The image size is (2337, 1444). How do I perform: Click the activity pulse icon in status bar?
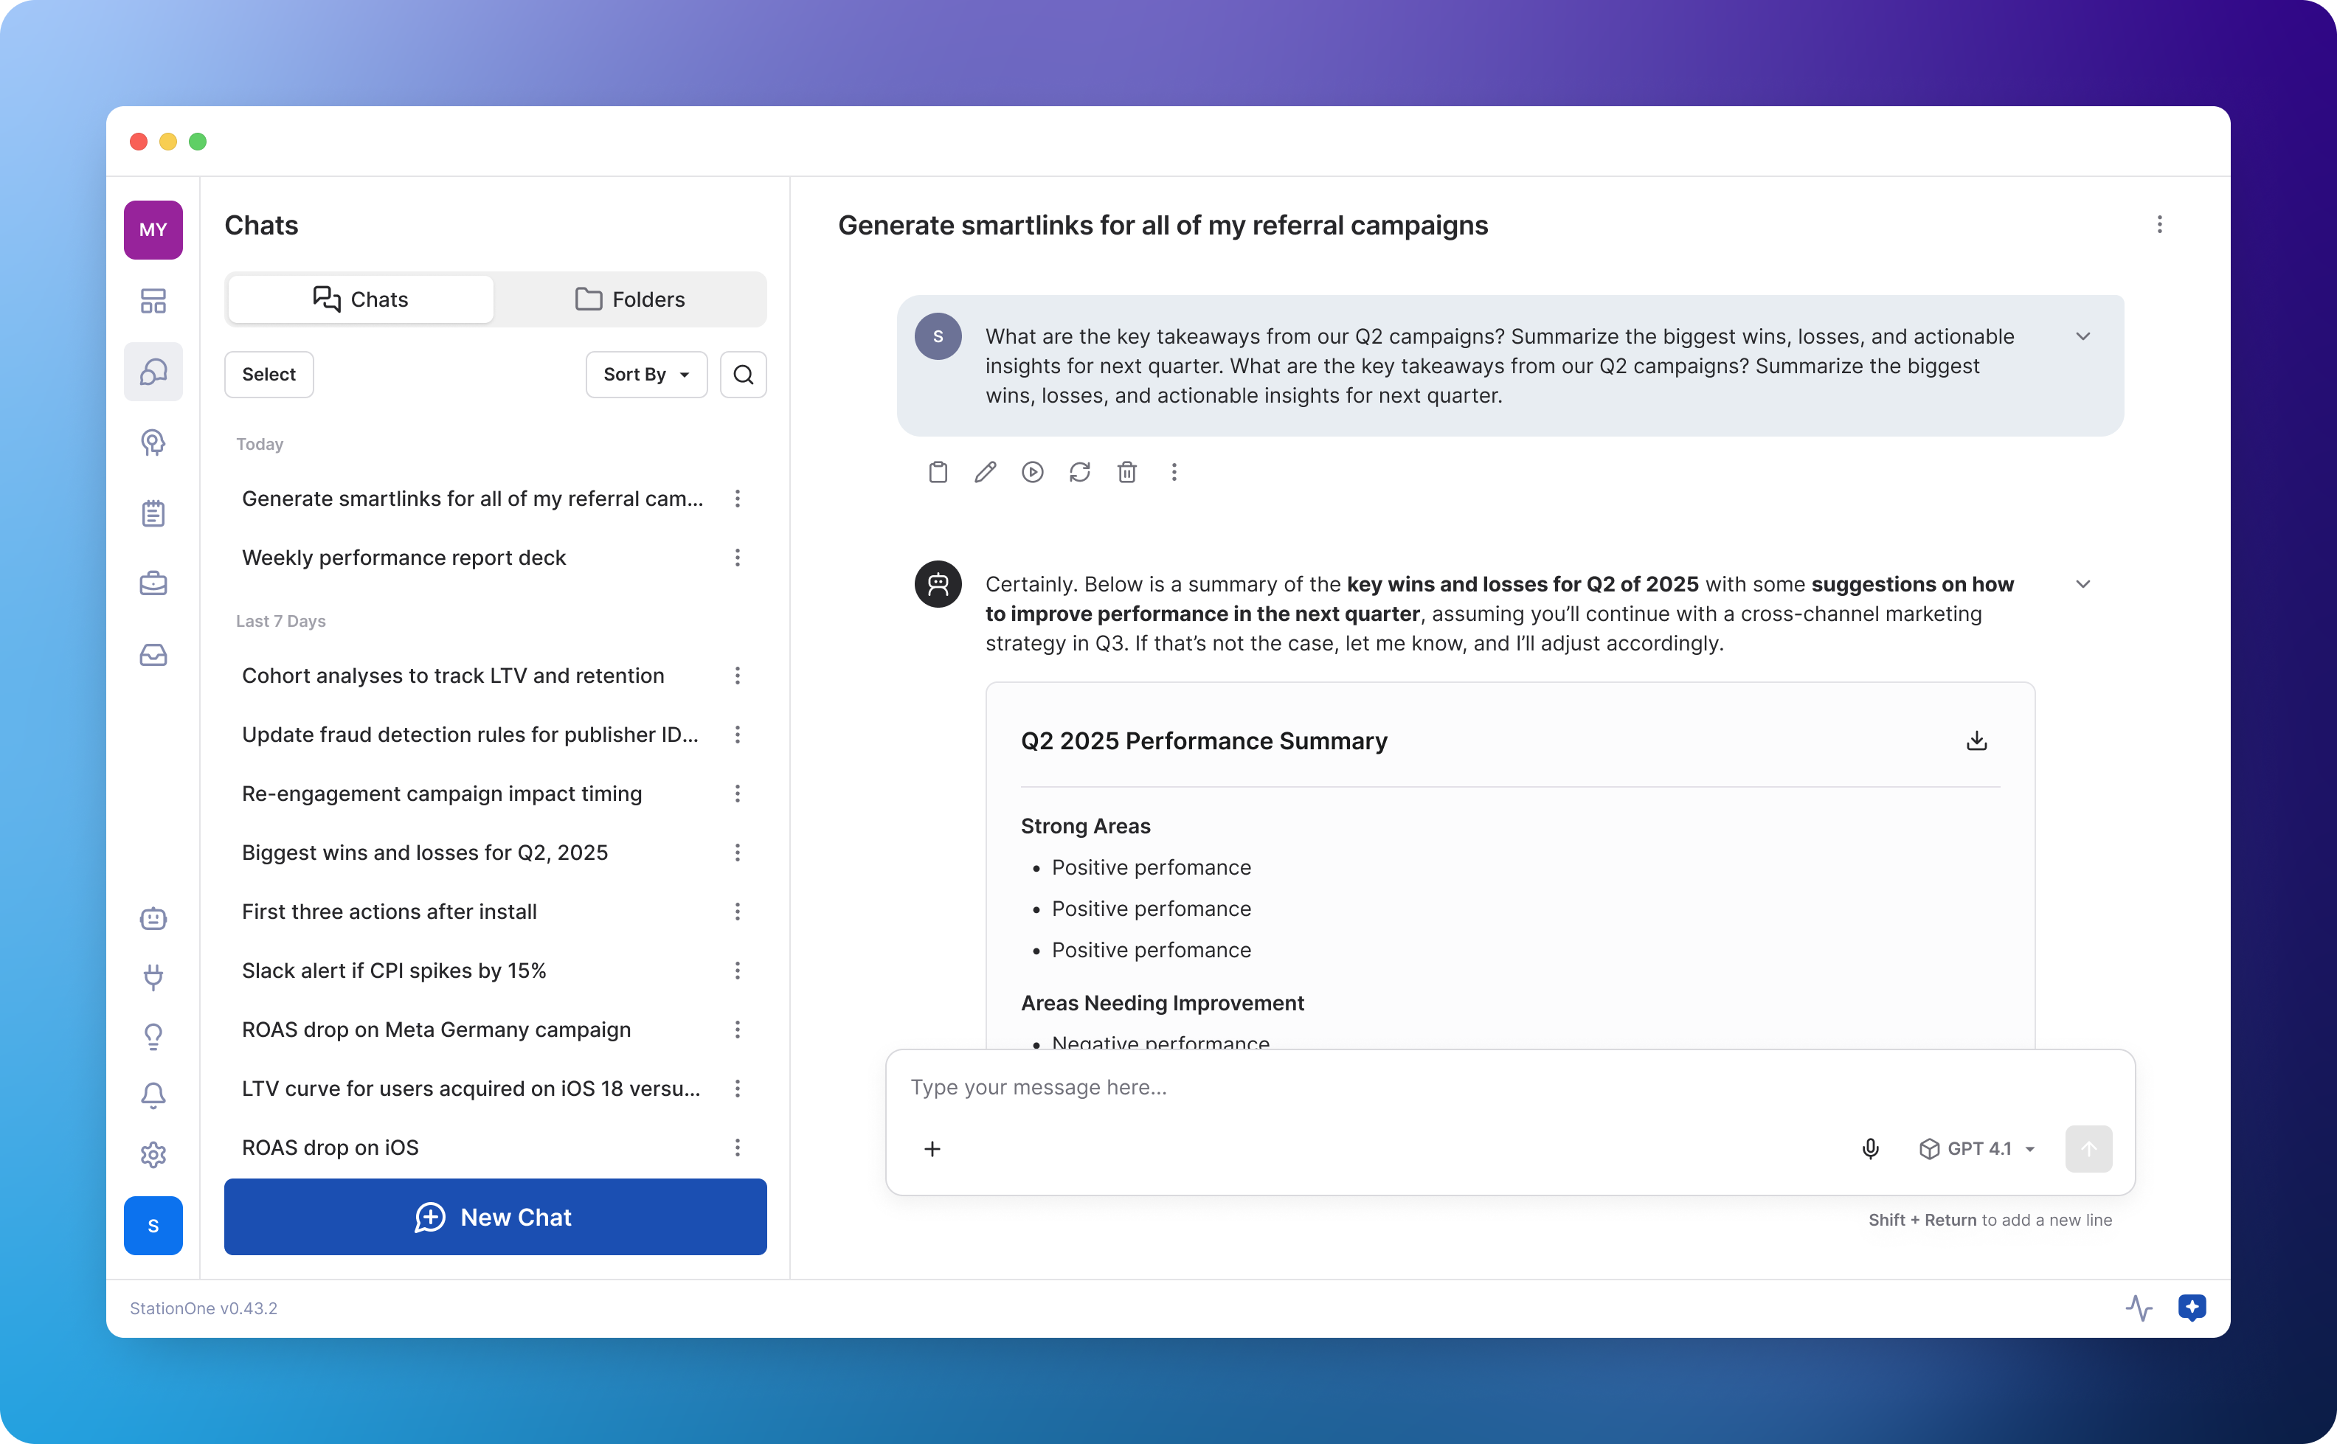point(2139,1308)
